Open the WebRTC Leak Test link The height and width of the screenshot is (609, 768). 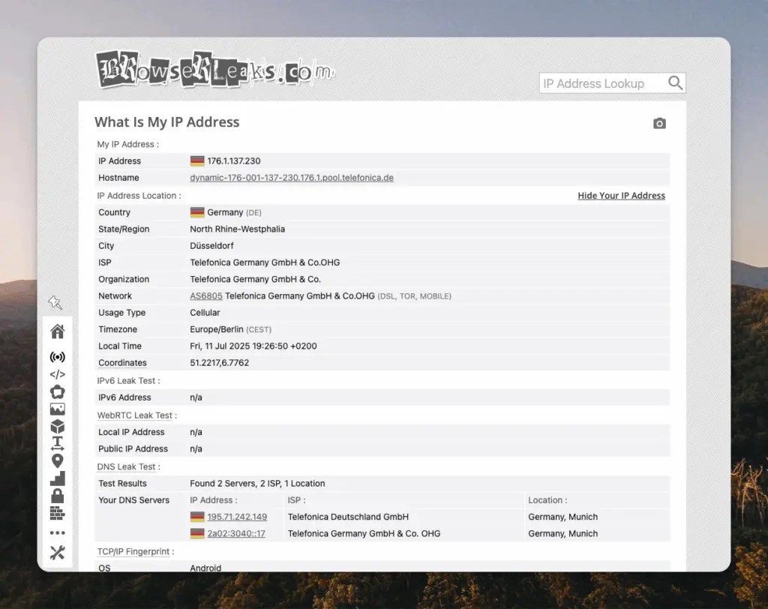click(136, 415)
